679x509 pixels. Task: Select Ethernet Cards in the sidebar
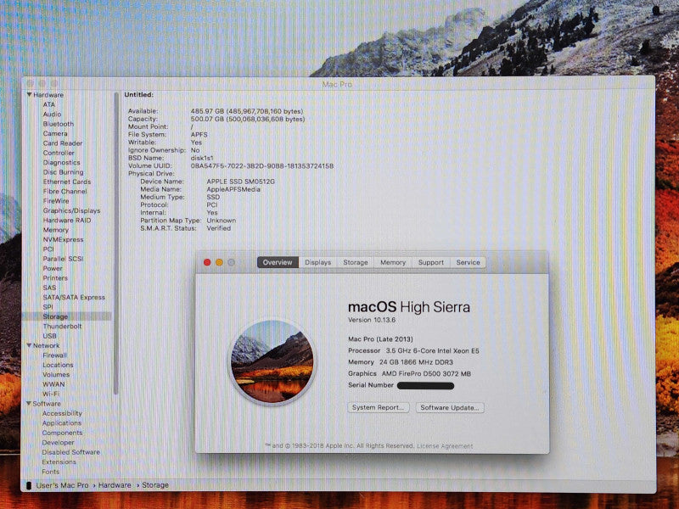pyautogui.click(x=67, y=182)
